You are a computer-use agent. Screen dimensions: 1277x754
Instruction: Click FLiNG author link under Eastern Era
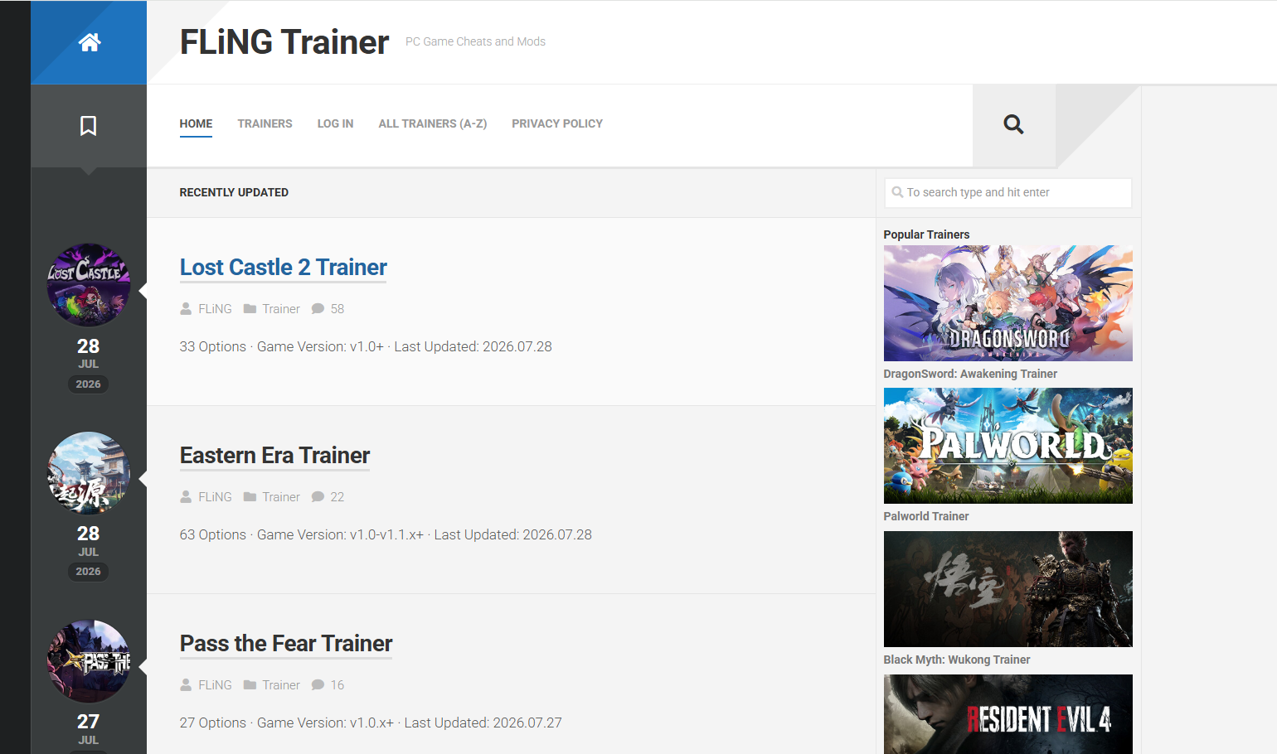215,497
